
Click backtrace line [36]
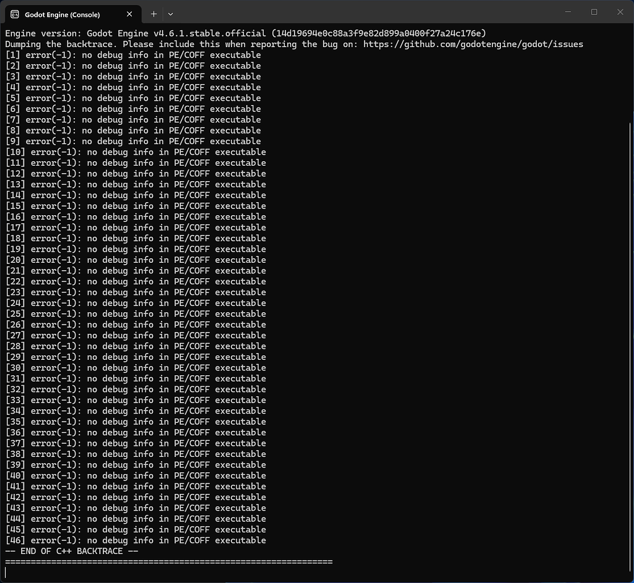(x=136, y=433)
